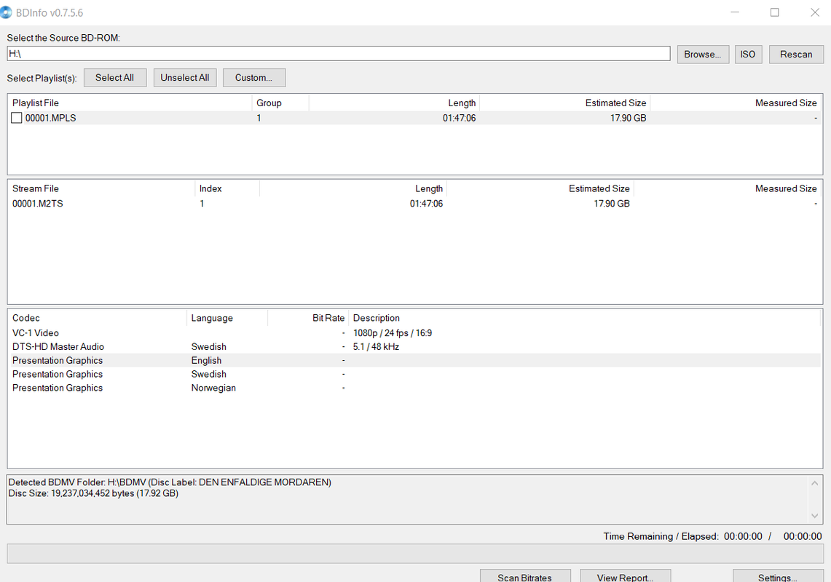This screenshot has height=582, width=831.
Task: Select the 00001.M2TS stream file row
Action: tap(415, 204)
